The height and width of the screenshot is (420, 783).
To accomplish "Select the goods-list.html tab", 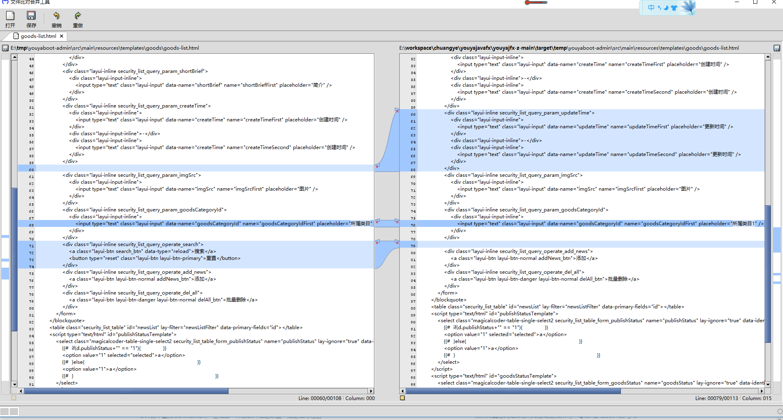I will tap(38, 36).
